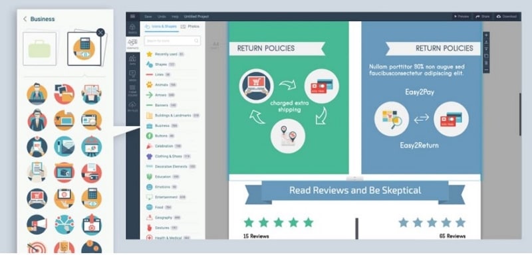Switch to the Photos tab
This screenshot has width=532, height=255.
click(190, 27)
